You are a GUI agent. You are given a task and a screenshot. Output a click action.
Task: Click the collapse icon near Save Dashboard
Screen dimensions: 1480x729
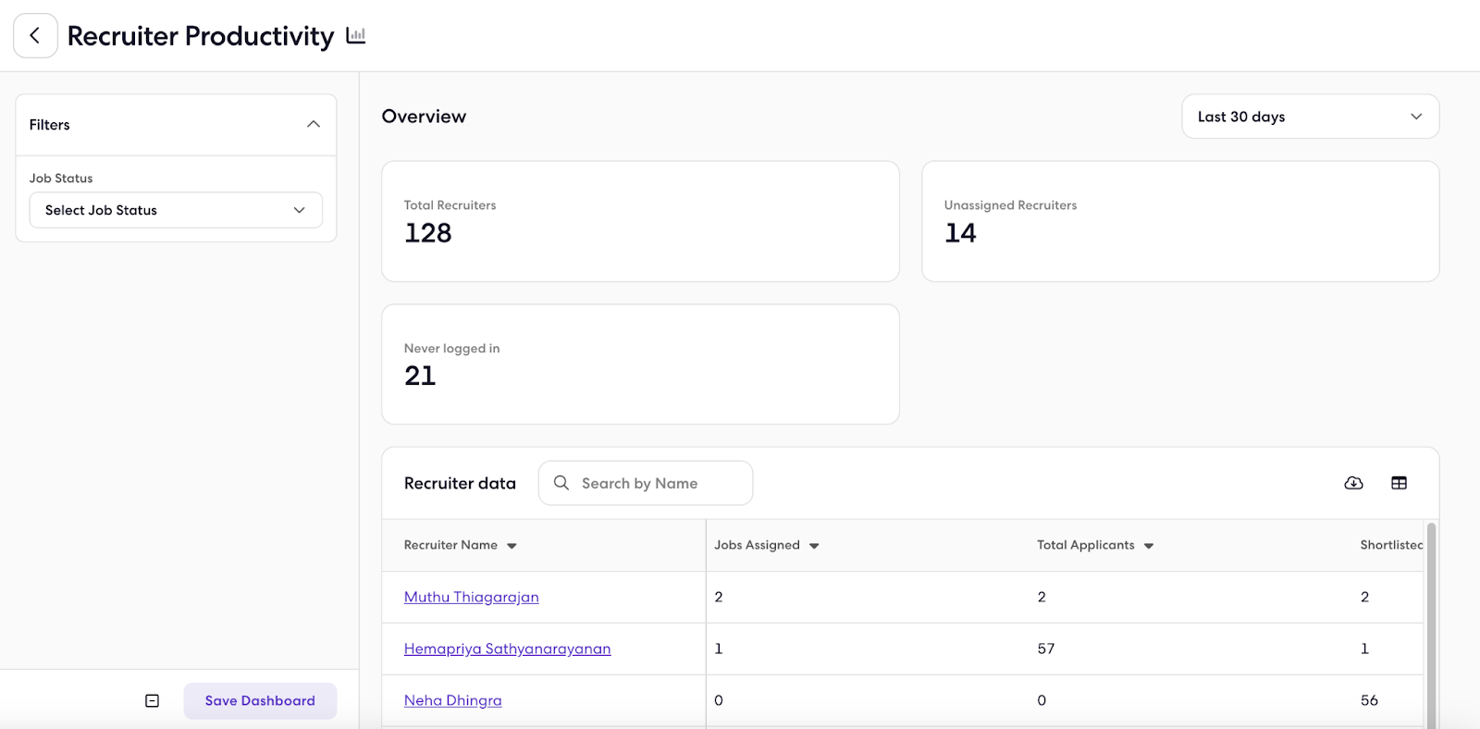pyautogui.click(x=153, y=701)
